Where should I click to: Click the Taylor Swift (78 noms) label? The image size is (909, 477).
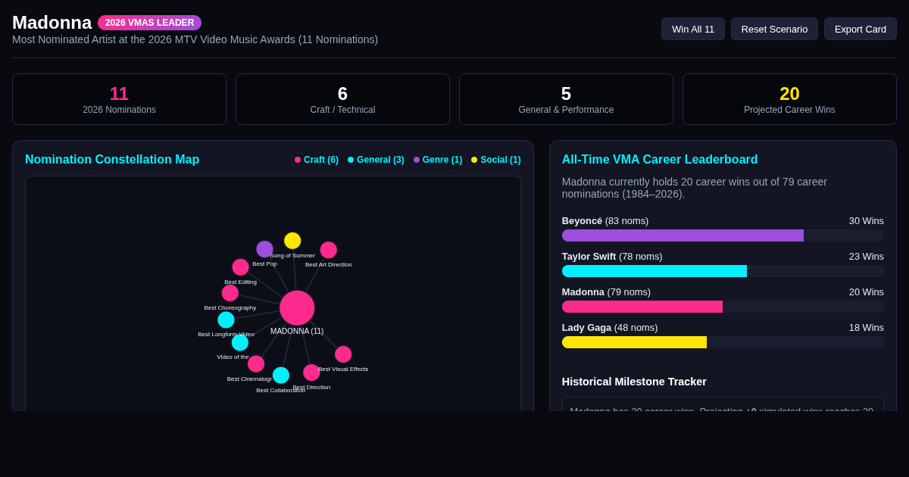pos(612,257)
